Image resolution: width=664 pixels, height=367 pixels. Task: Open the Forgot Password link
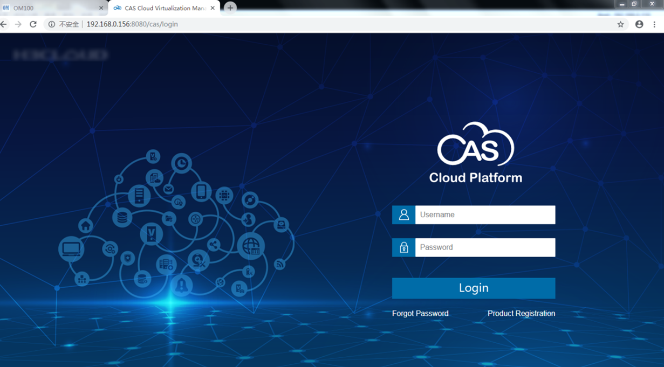coord(420,314)
